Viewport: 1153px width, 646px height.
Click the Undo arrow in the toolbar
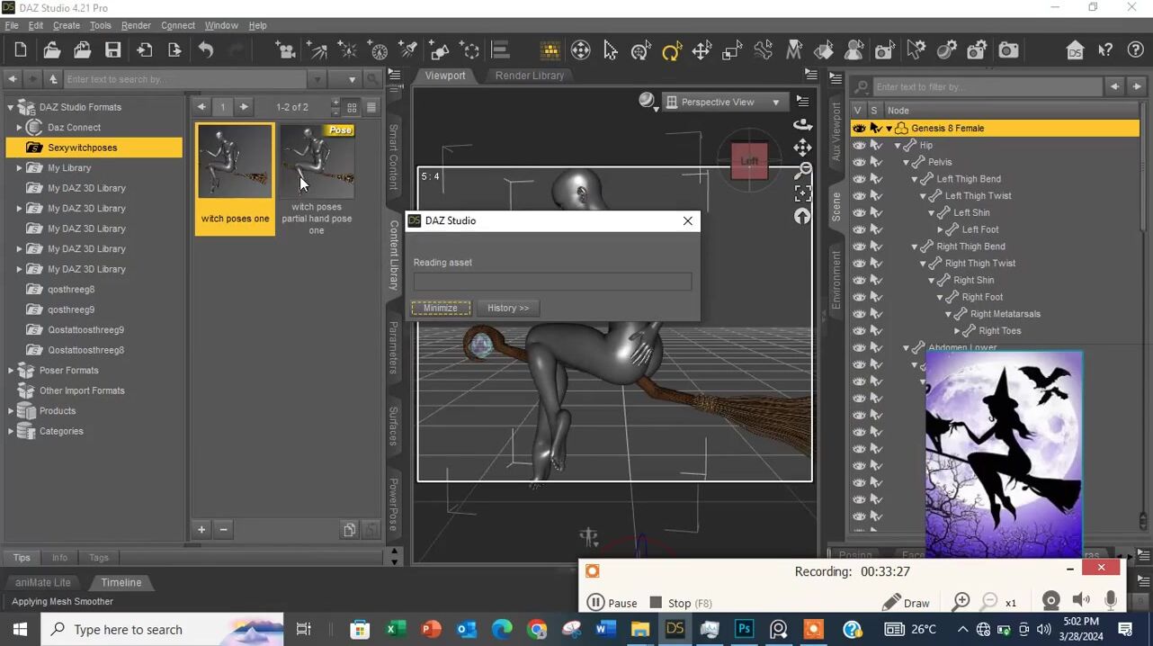point(206,50)
